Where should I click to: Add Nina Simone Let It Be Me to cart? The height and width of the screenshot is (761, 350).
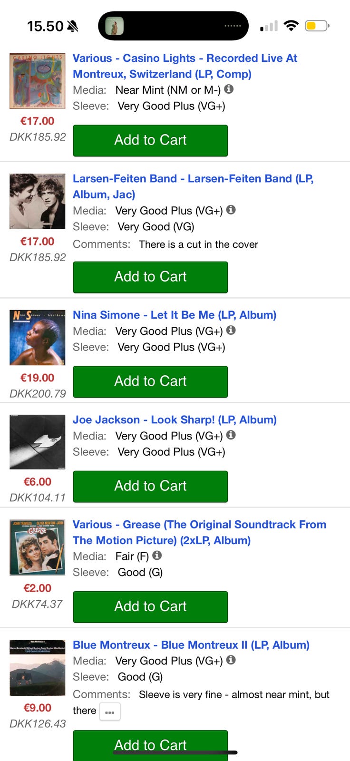tap(150, 381)
